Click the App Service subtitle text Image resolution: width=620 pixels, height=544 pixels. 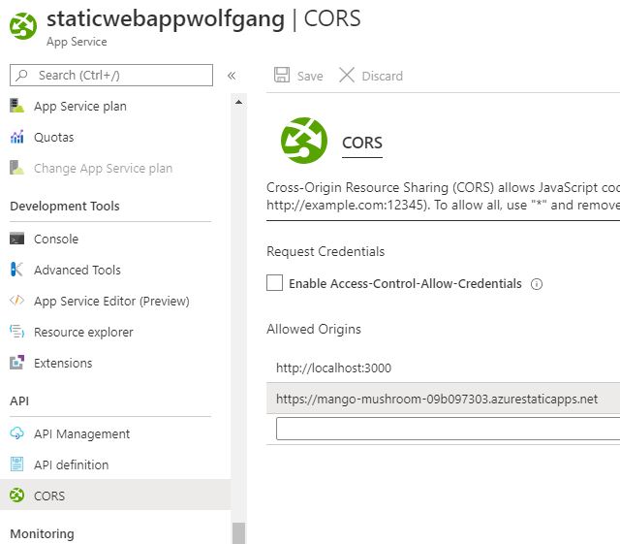click(x=77, y=42)
